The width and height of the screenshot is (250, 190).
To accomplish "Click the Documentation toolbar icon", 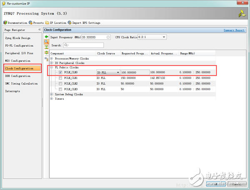I will [5, 23].
